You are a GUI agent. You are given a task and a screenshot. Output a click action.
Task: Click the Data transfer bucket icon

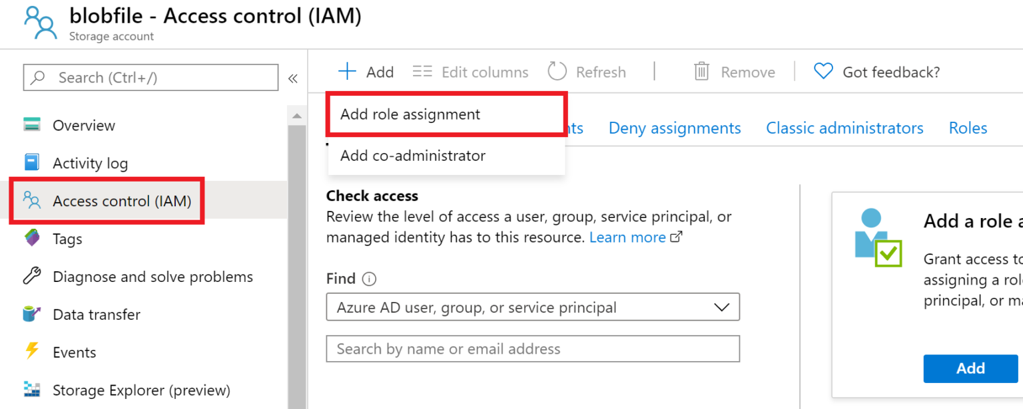(x=32, y=314)
